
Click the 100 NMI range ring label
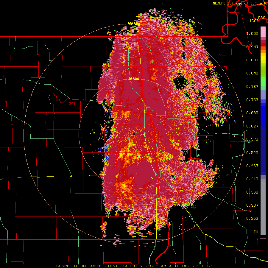[133, 24]
